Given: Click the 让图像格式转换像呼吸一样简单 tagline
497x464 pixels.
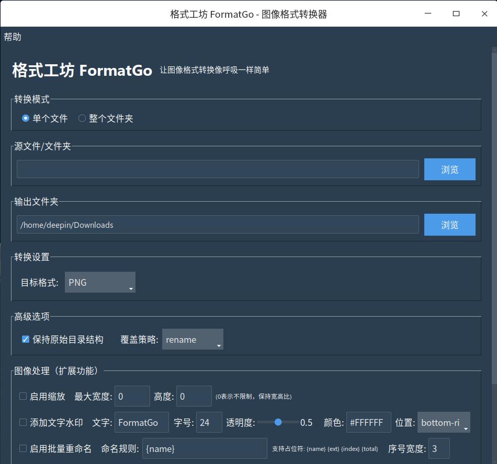Looking at the screenshot, I should point(214,70).
